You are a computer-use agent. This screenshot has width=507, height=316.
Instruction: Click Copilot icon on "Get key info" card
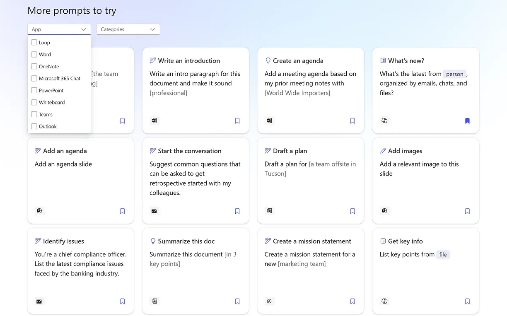(x=384, y=302)
